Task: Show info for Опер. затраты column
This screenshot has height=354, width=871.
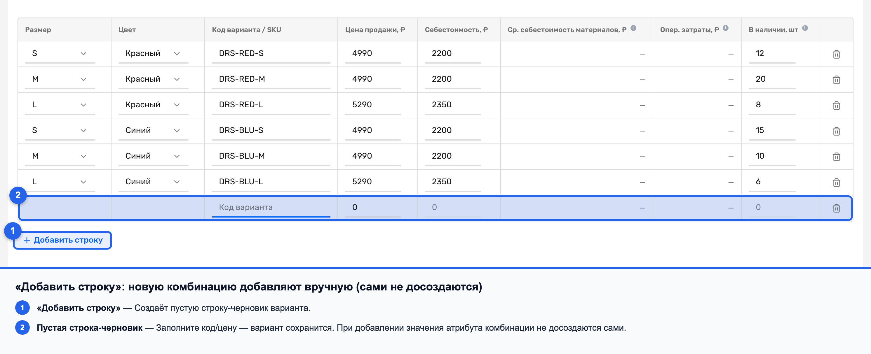Action: (x=726, y=28)
